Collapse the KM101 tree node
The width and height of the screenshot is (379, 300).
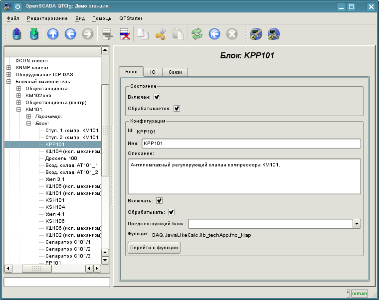pyautogui.click(x=19, y=110)
